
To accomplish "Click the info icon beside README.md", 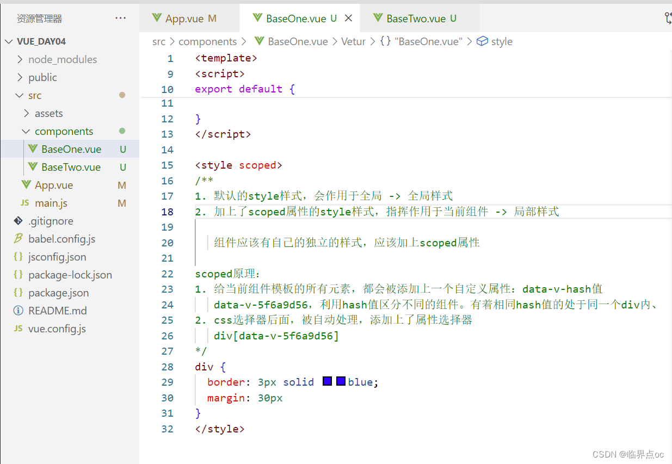I will 18,311.
